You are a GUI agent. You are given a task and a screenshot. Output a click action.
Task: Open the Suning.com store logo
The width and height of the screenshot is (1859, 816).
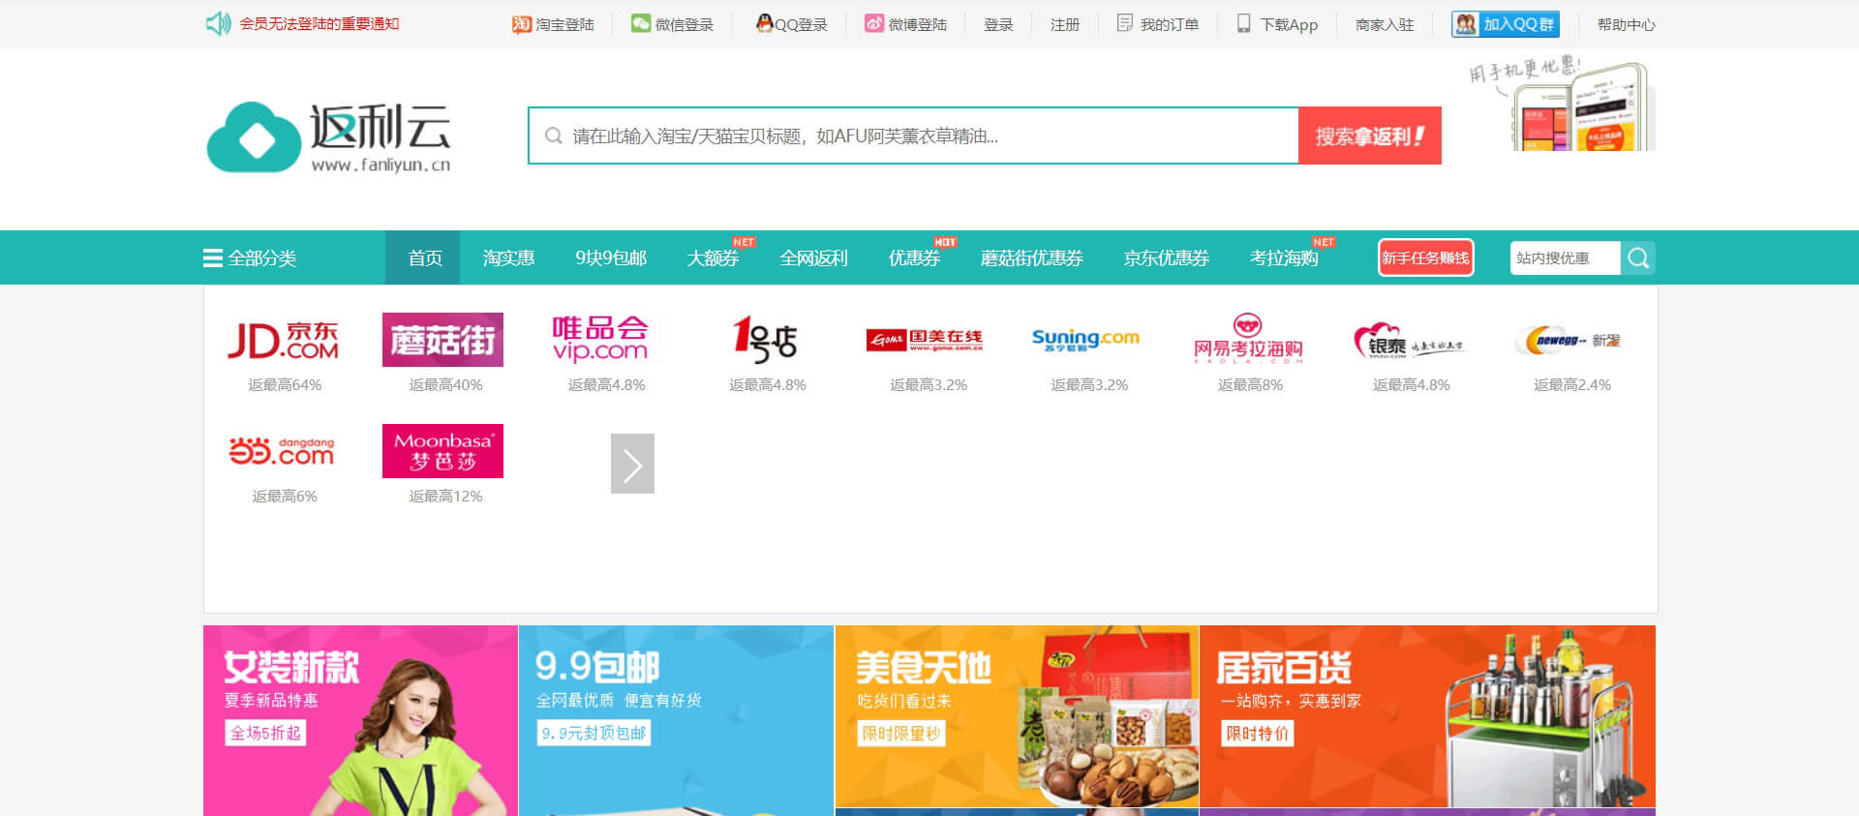(1086, 340)
